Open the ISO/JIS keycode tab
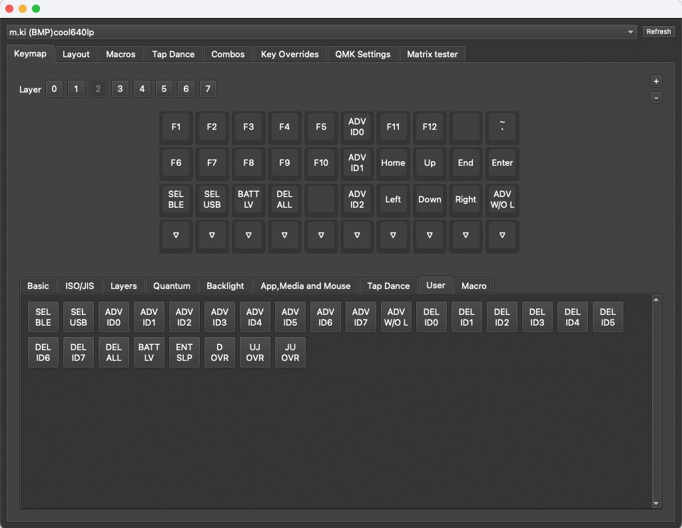This screenshot has width=682, height=528. (x=80, y=286)
